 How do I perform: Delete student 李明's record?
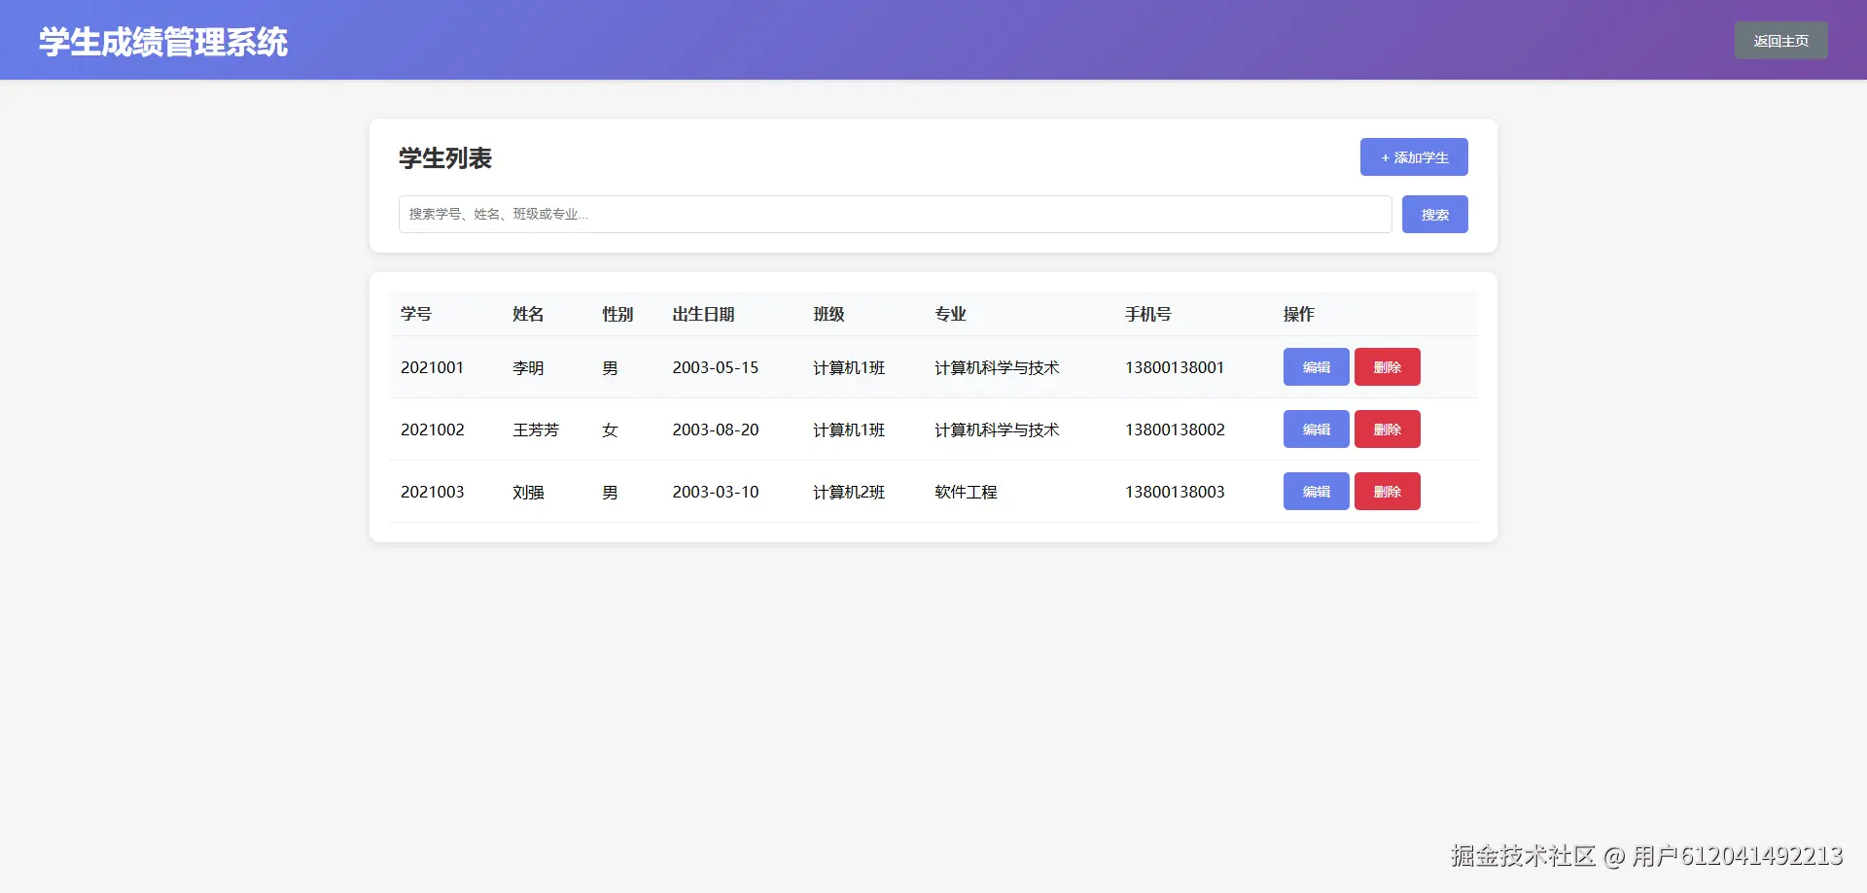pos(1387,367)
